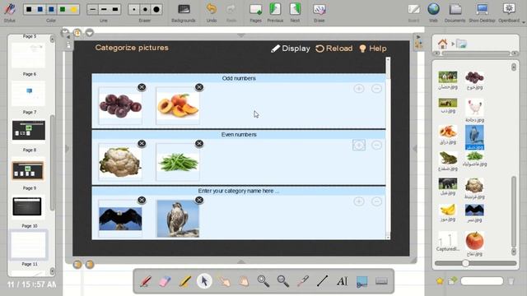Select the Page 11 thumbnail
The width and height of the screenshot is (527, 296).
[29, 245]
